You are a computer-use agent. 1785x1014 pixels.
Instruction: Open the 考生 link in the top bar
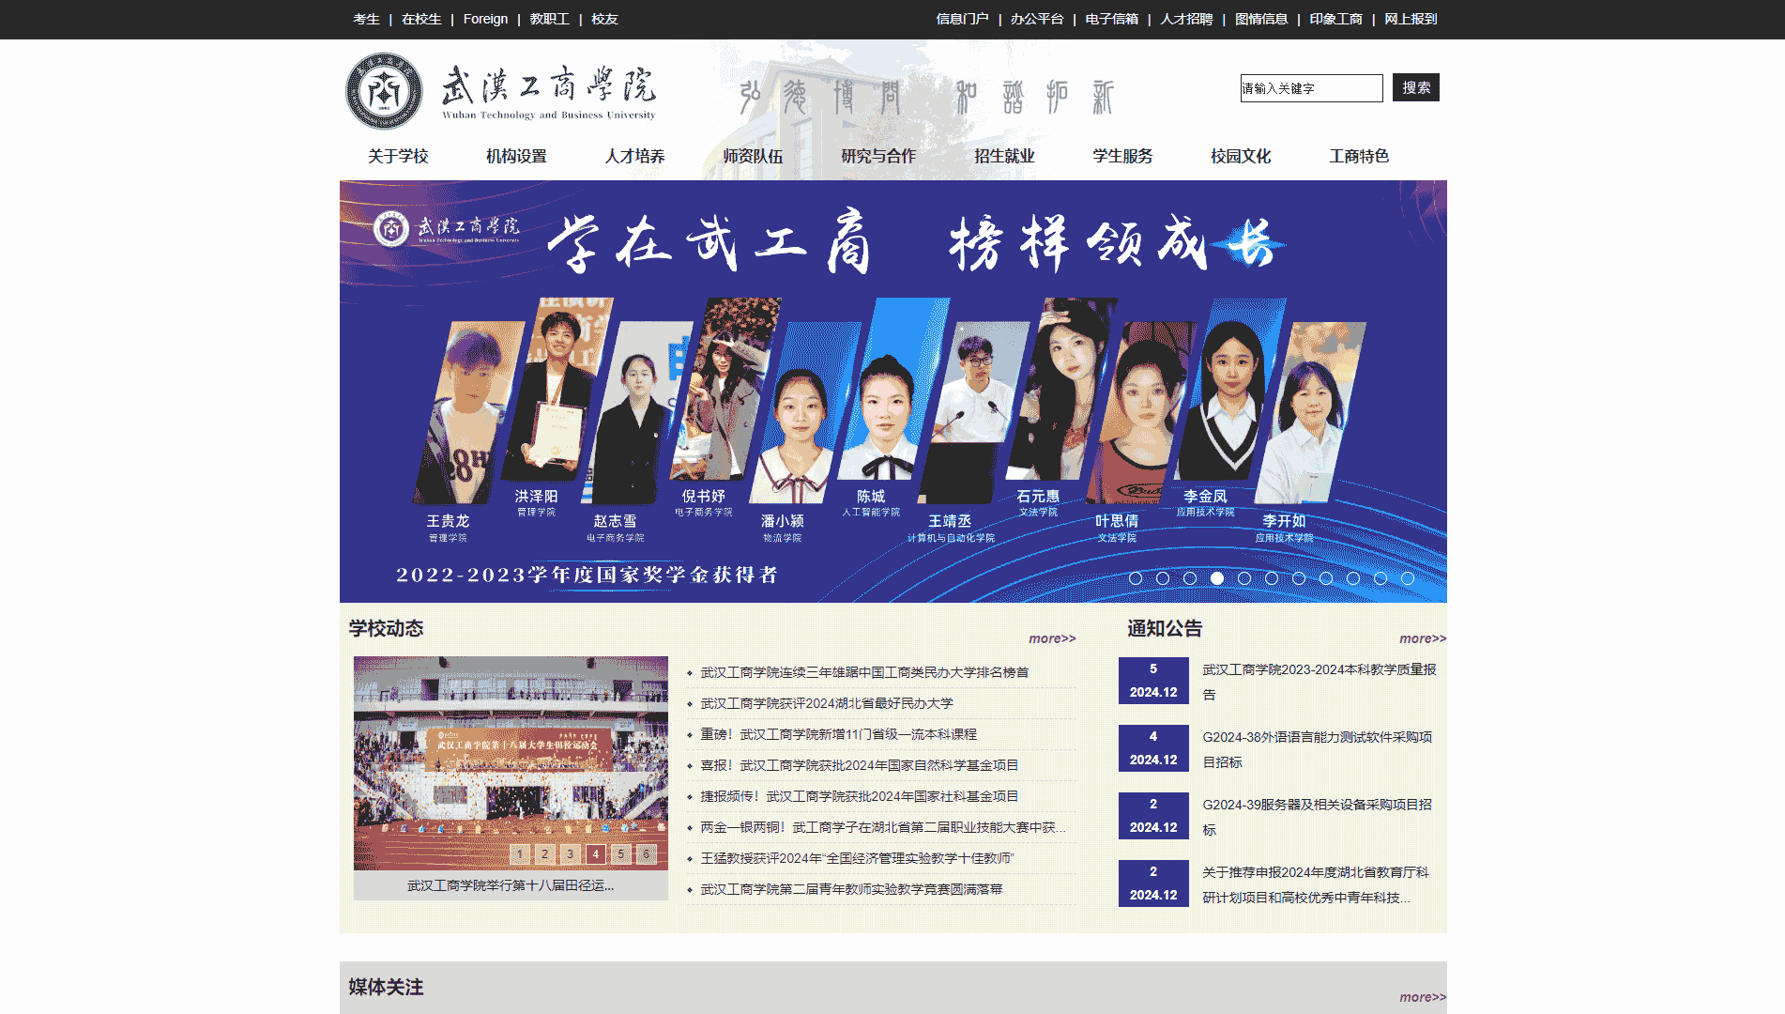tap(366, 19)
